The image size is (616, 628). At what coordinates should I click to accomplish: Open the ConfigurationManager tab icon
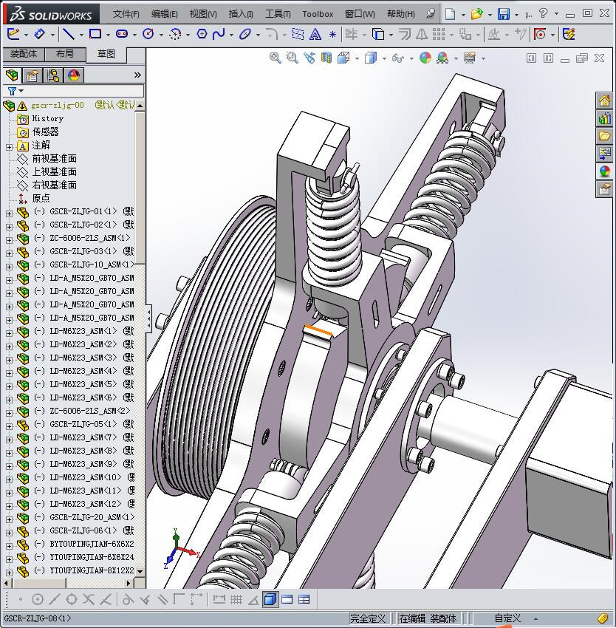(53, 75)
